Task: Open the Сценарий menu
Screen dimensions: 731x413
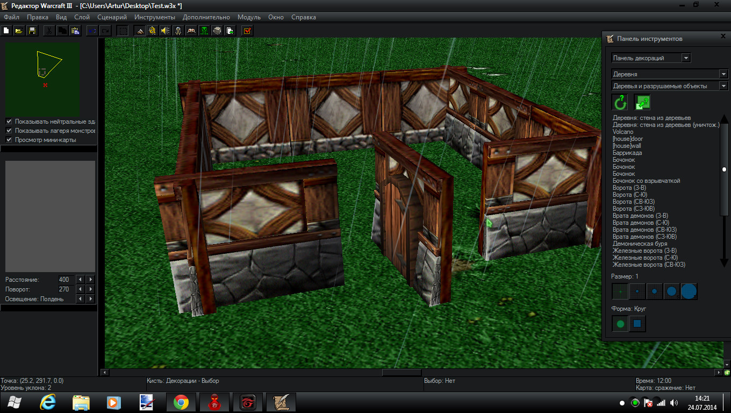Action: coord(112,17)
